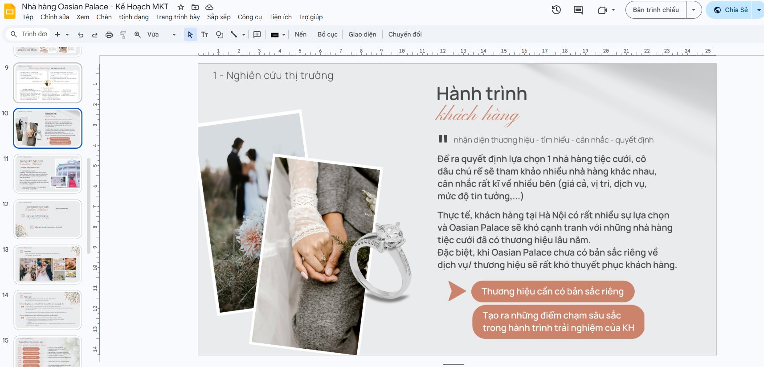Open the Chỉnh sửa menu
This screenshot has width=764, height=367.
(x=55, y=17)
